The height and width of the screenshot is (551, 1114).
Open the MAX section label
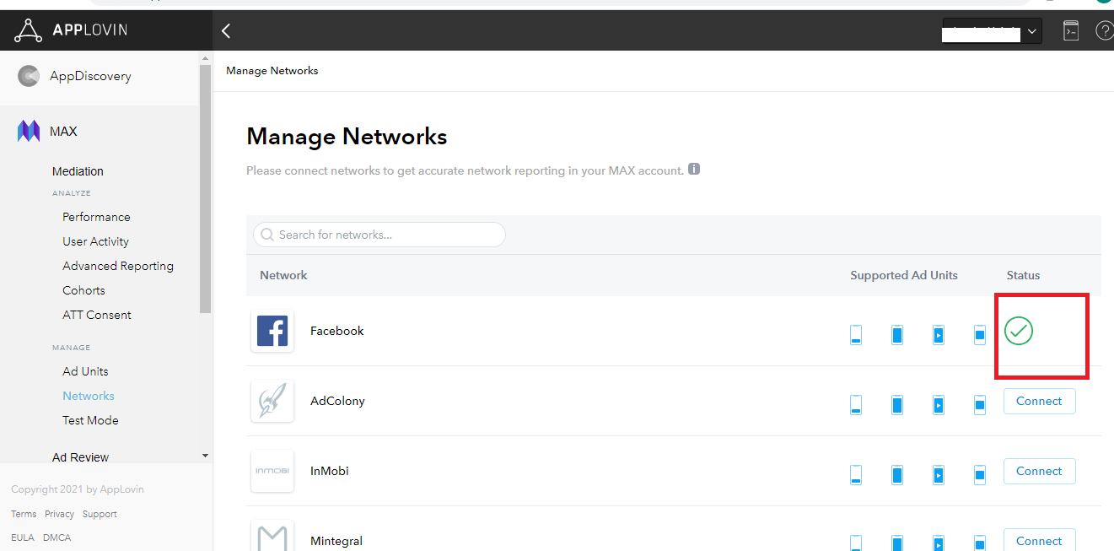[63, 132]
